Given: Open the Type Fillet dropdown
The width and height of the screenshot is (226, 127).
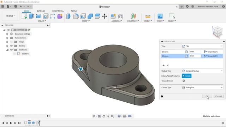Looking at the screenshot, I should [x=202, y=46].
